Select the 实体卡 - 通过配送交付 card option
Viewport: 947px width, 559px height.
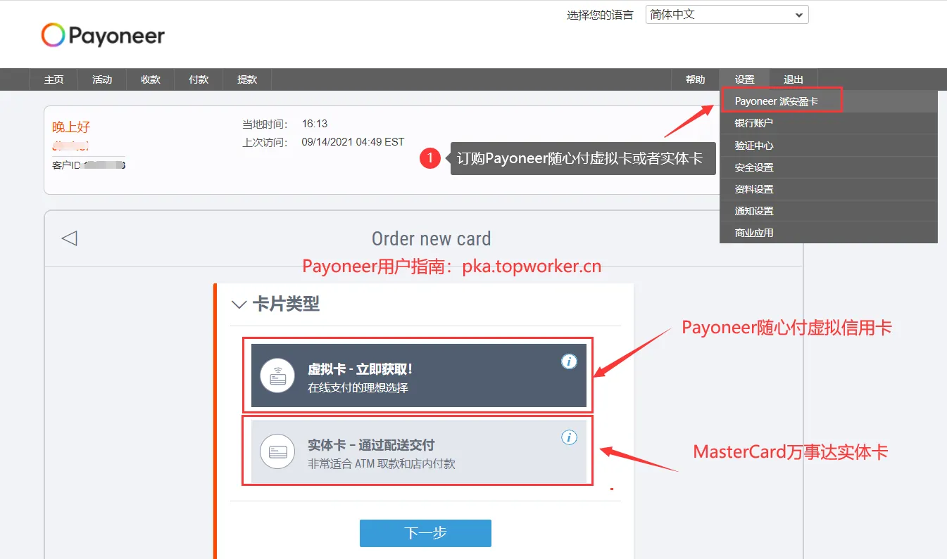[x=418, y=451]
